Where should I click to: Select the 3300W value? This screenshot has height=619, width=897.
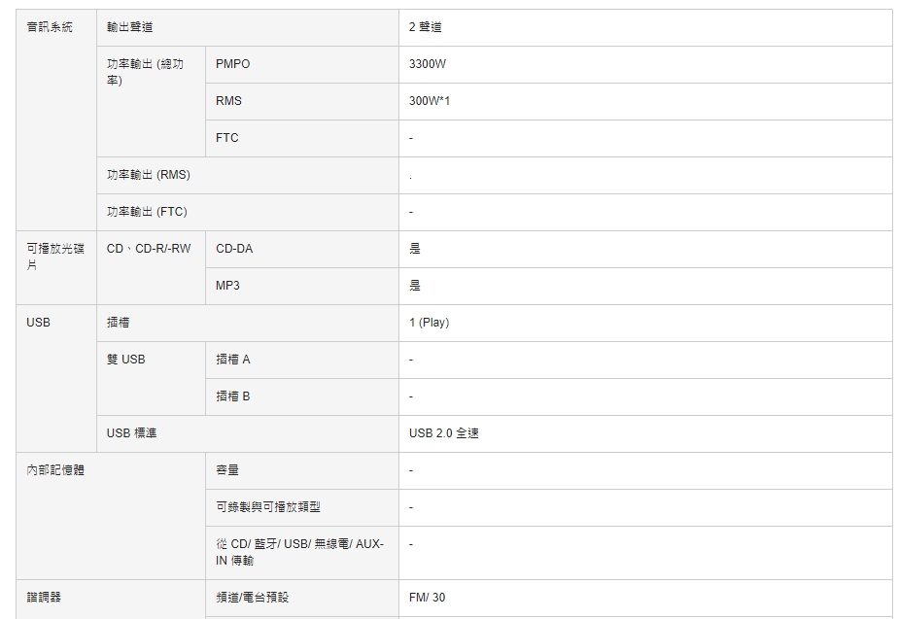click(x=428, y=64)
